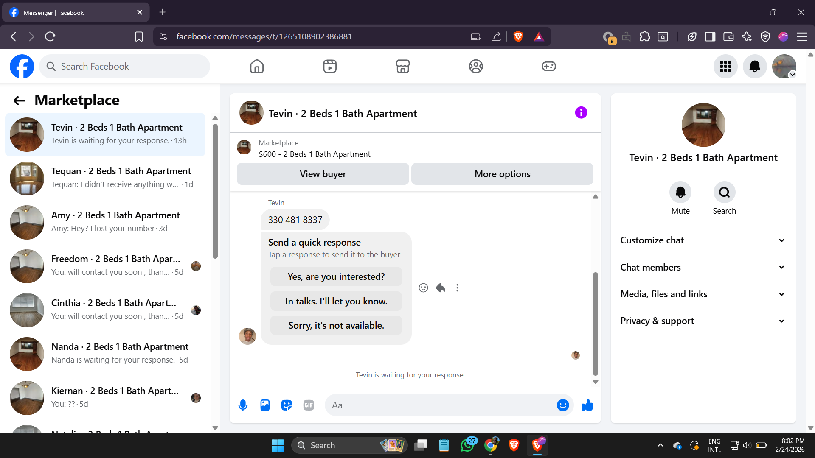Click the Aa message input field
Viewport: 815px width, 458px height.
coord(441,405)
